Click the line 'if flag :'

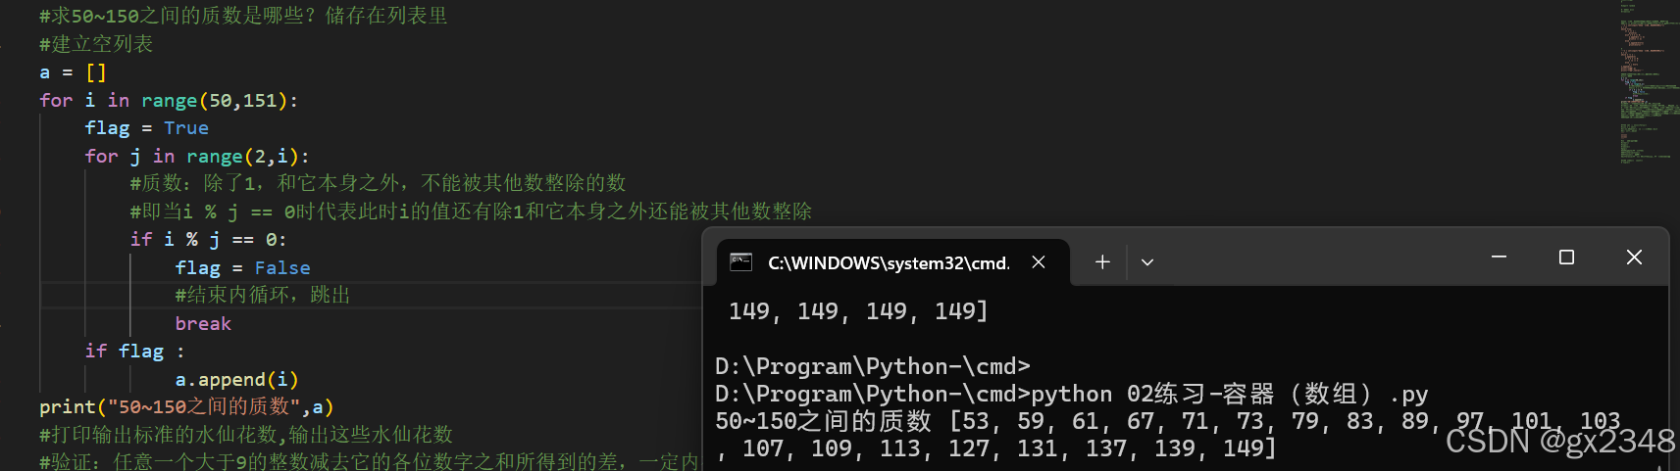click(134, 352)
